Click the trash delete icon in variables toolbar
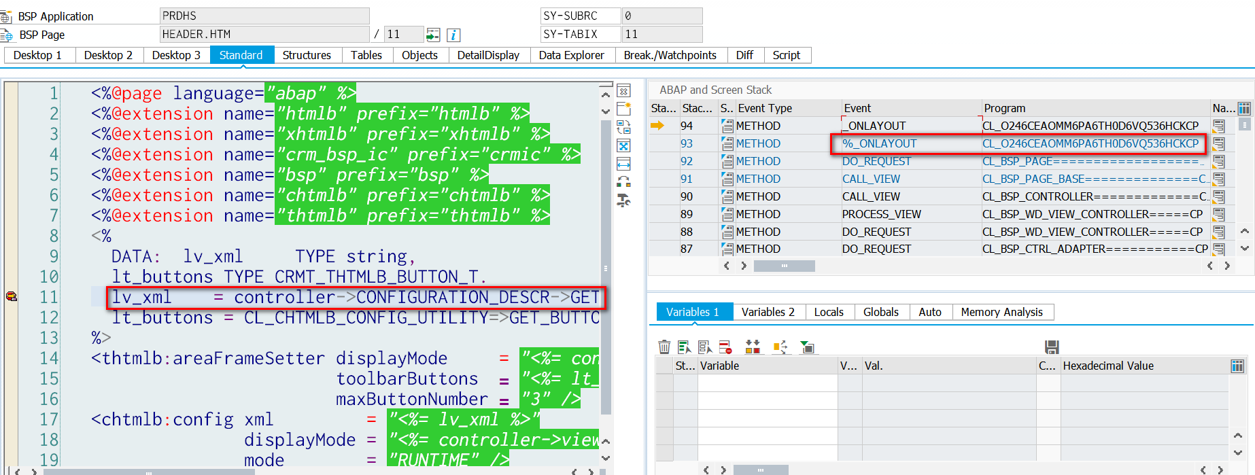The height and width of the screenshot is (475, 1255). coord(665,347)
